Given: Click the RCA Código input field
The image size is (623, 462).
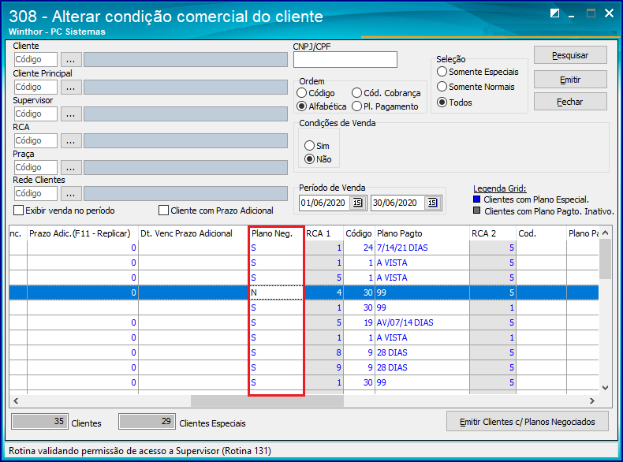Looking at the screenshot, I should pos(35,140).
